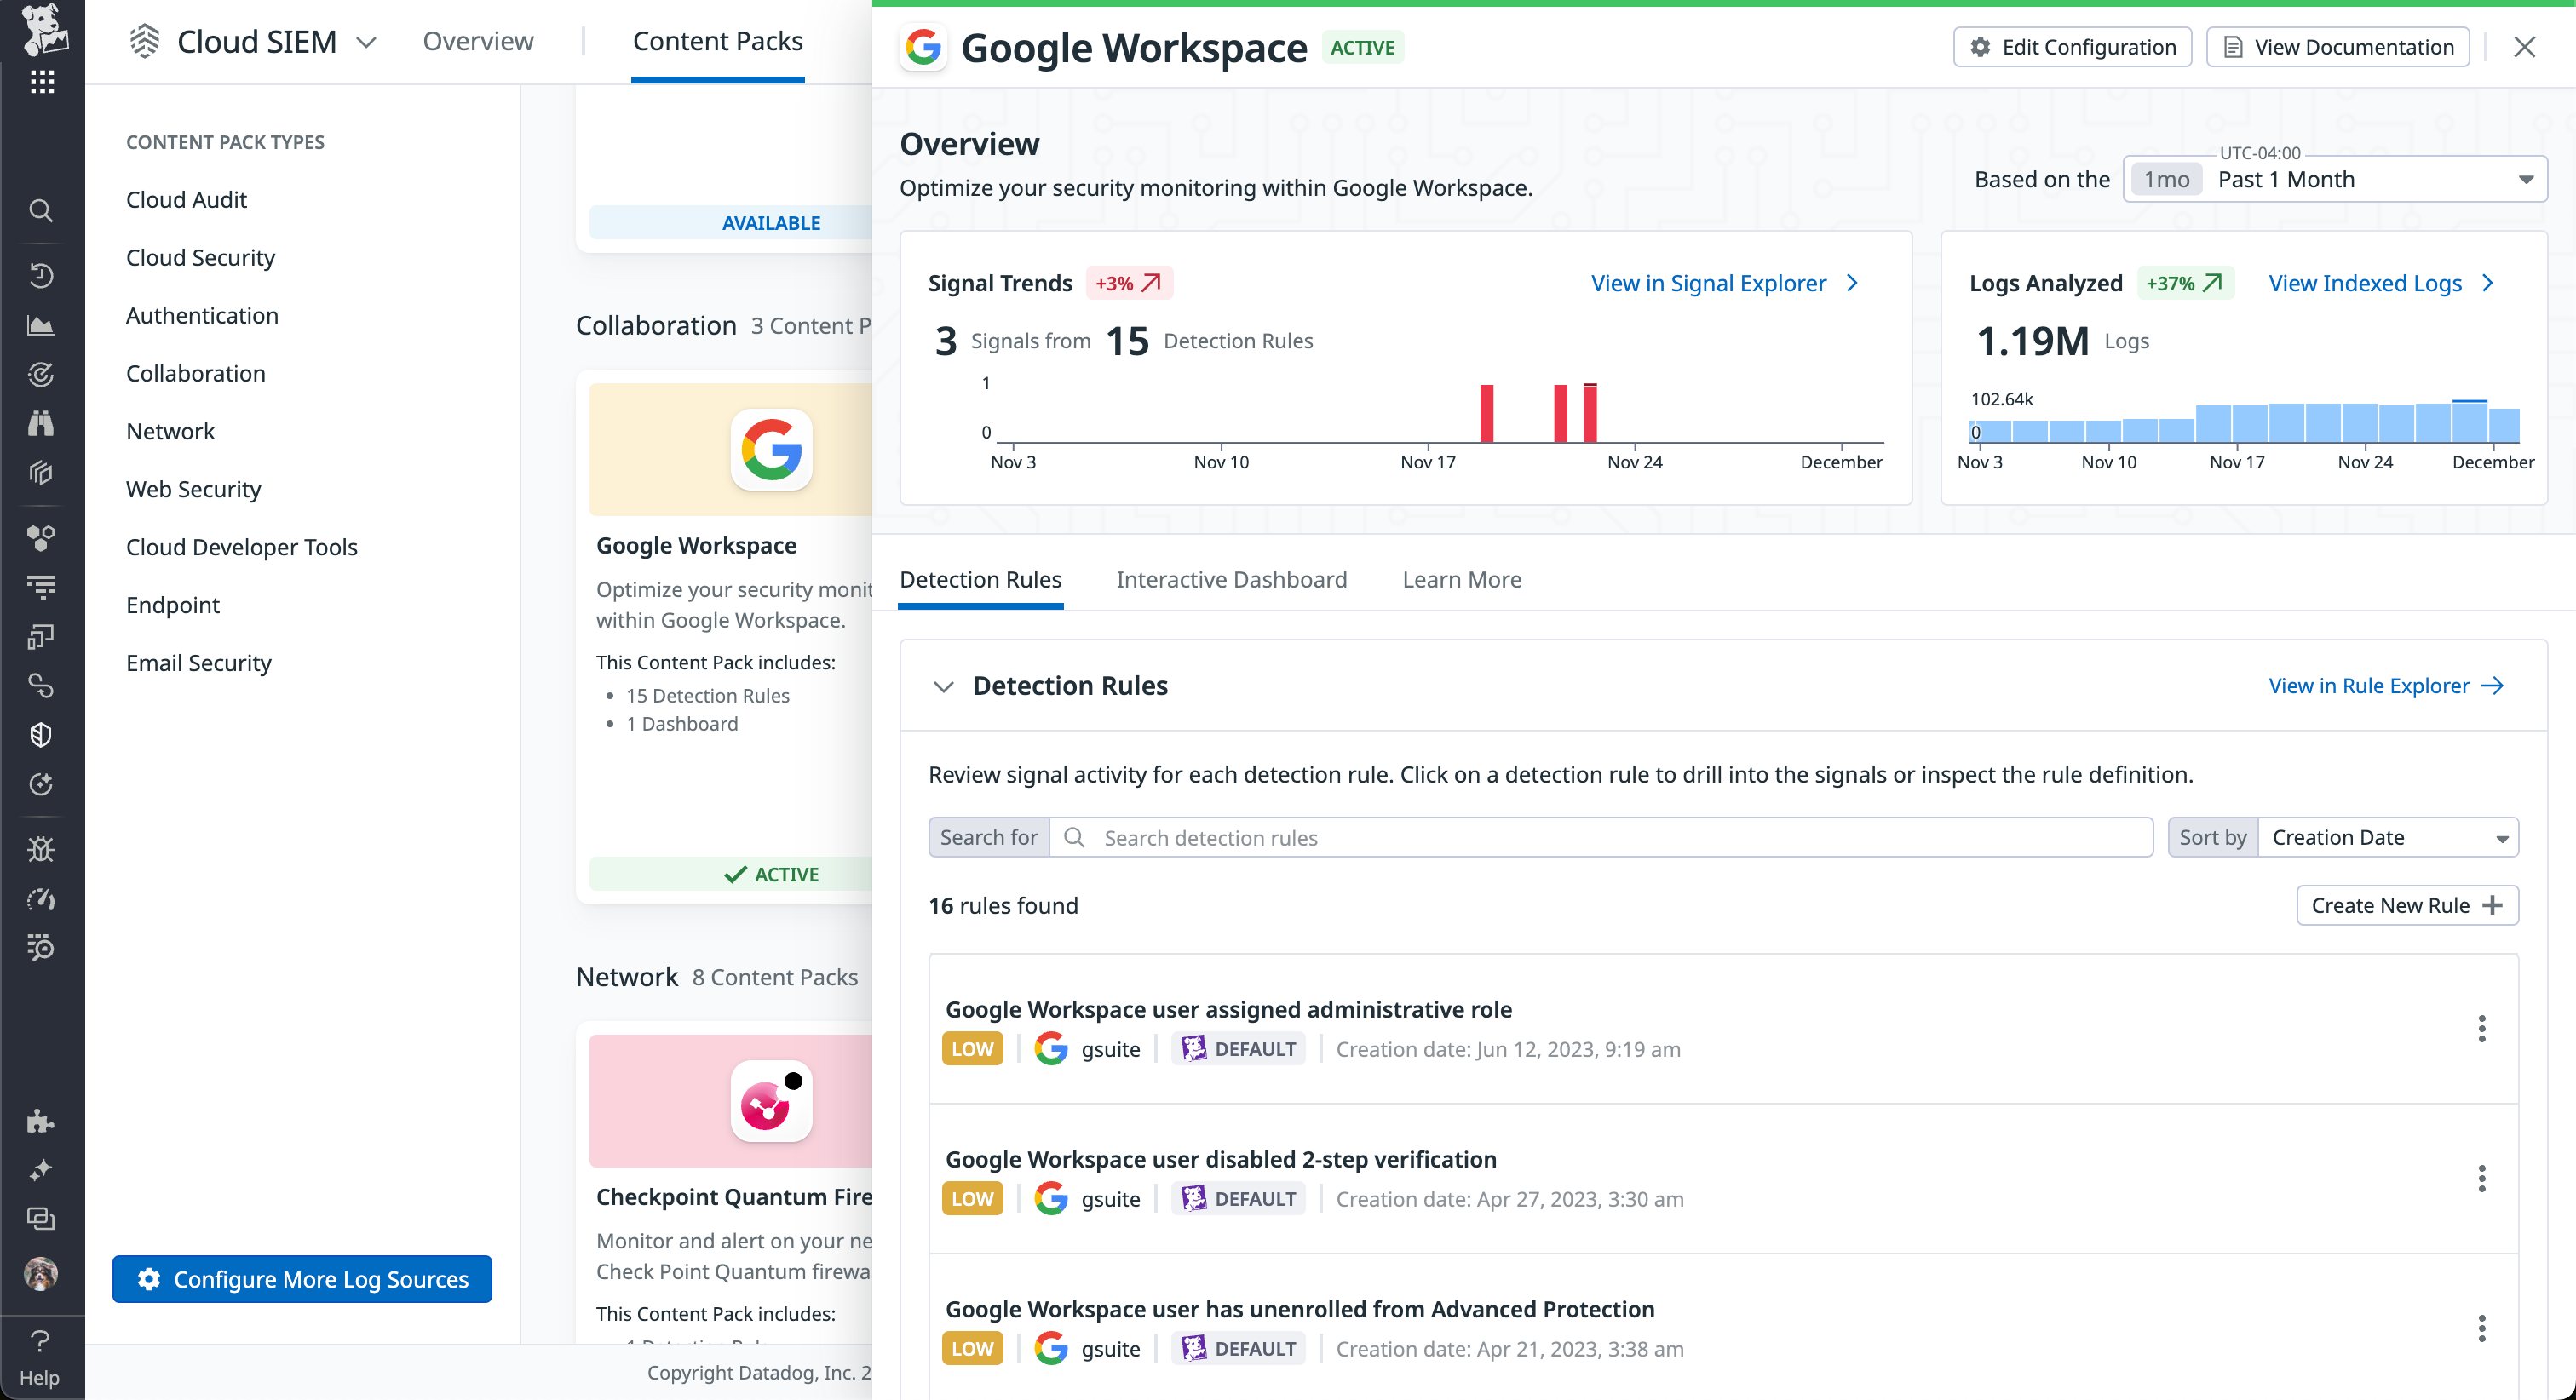Open the search icon in the left sidebar

[41, 211]
